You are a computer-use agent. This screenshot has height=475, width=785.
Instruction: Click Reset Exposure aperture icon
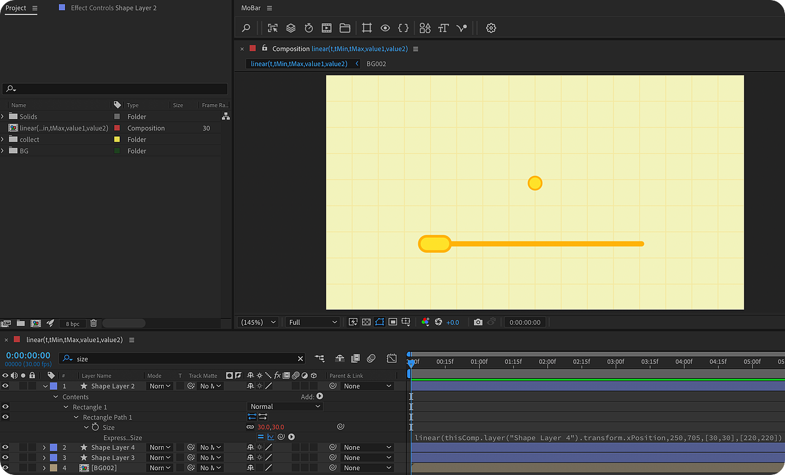438,322
